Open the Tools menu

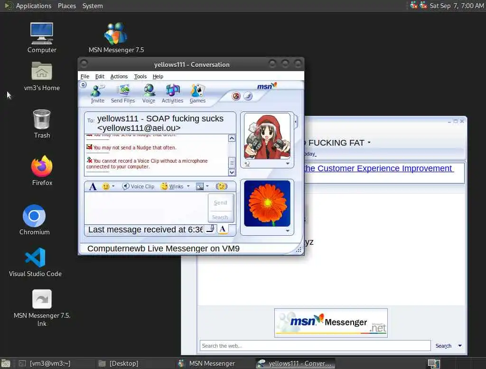point(140,76)
